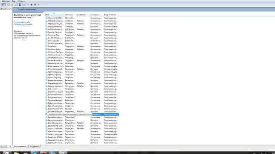Click the Export List toolbar icon
Image resolution: width=275 pixels, height=154 pixels.
tap(15, 5)
